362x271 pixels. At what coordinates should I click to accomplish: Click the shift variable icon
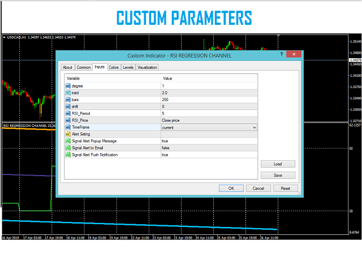68,106
